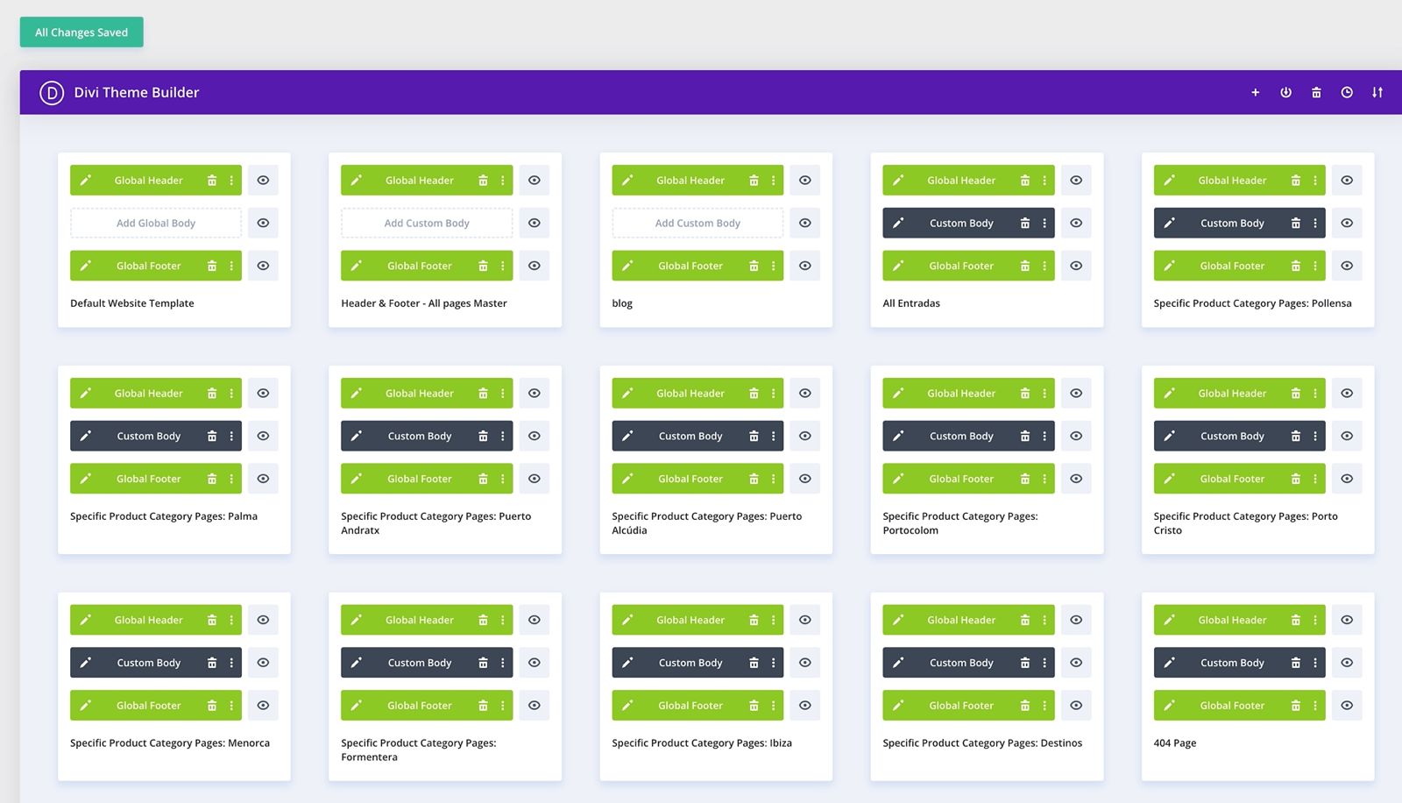Open Custom Body options in Puerto Alcúdia template
This screenshot has width=1402, height=803.
(773, 436)
